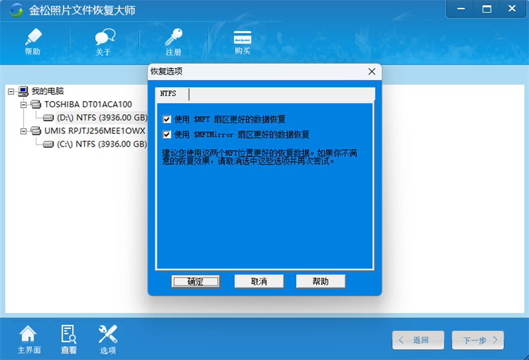Open the 关于 about icon
This screenshot has width=529, height=360.
point(104,42)
